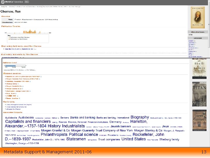The image size is (210, 158).
Task: Open Reese, Jonathan related identity link
Action: click(12, 98)
